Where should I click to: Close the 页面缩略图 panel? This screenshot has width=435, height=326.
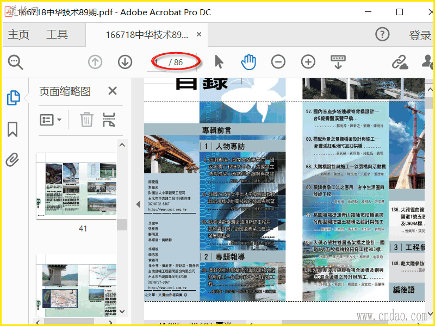click(x=113, y=91)
